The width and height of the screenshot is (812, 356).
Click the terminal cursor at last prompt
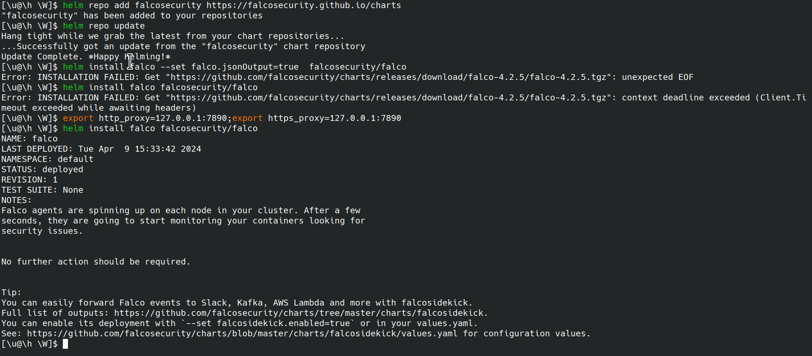click(x=65, y=344)
